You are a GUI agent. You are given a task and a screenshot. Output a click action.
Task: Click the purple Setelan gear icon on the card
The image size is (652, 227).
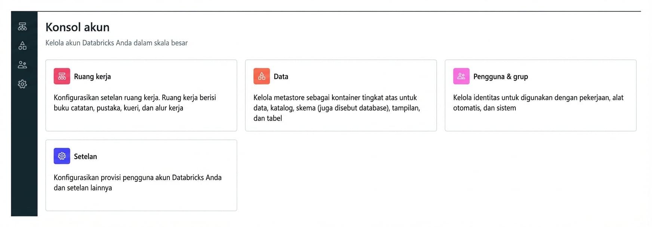pyautogui.click(x=62, y=156)
